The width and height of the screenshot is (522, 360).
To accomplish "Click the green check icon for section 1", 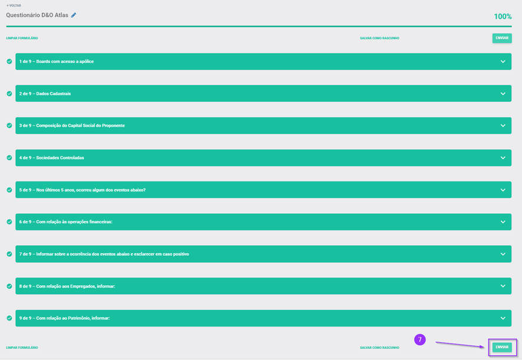I will point(9,61).
